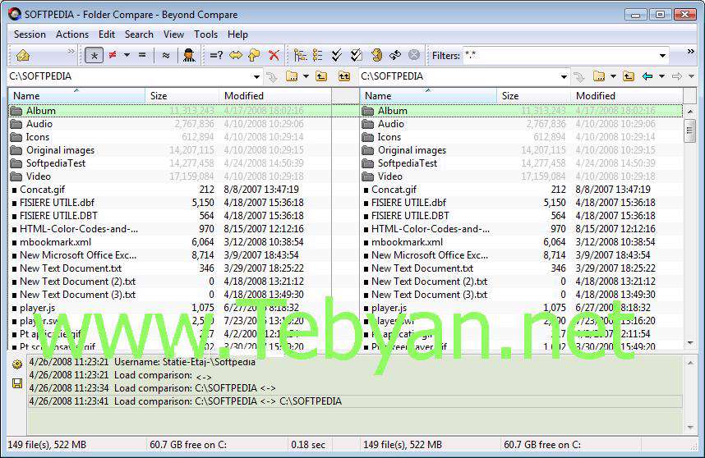
Task: Click the left pane Up One Level icon
Action: [321, 76]
